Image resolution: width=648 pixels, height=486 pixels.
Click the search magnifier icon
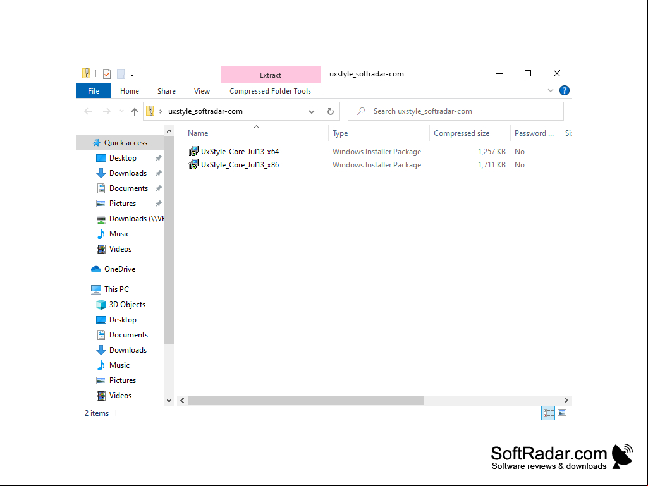click(361, 111)
